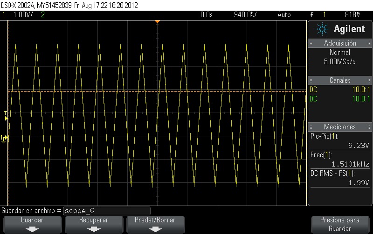
Task: Select the Pic-Pic(1) 6.23V measurement
Action: tap(340, 141)
